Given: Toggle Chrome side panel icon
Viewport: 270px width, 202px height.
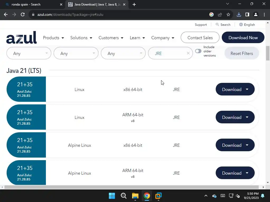Looking at the screenshot, I should click(247, 15).
